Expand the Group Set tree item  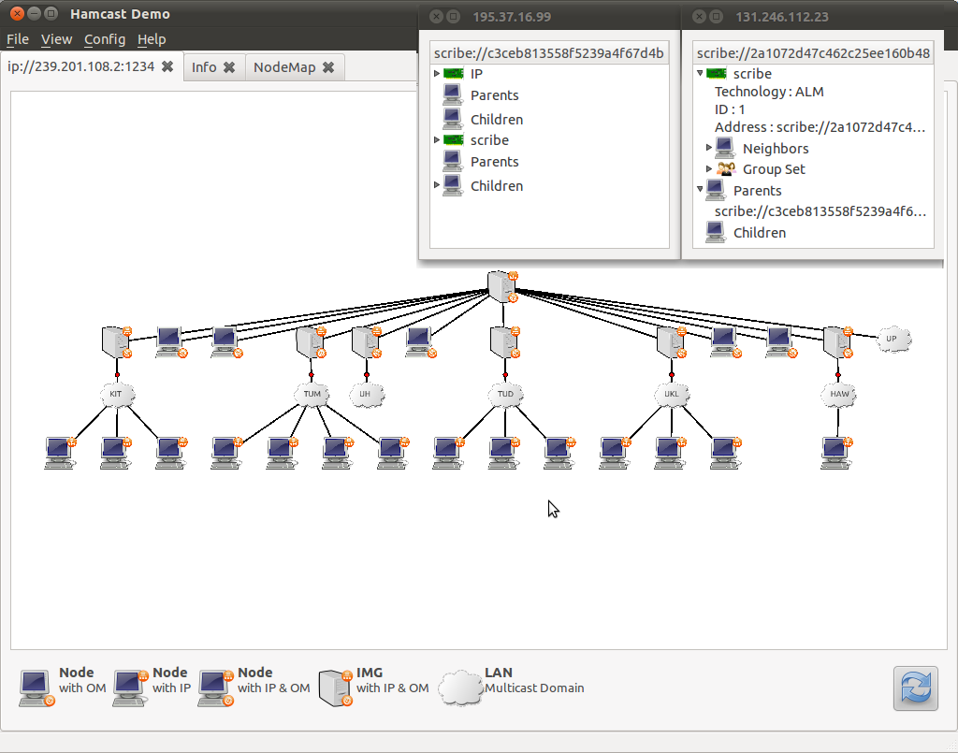pyautogui.click(x=709, y=169)
